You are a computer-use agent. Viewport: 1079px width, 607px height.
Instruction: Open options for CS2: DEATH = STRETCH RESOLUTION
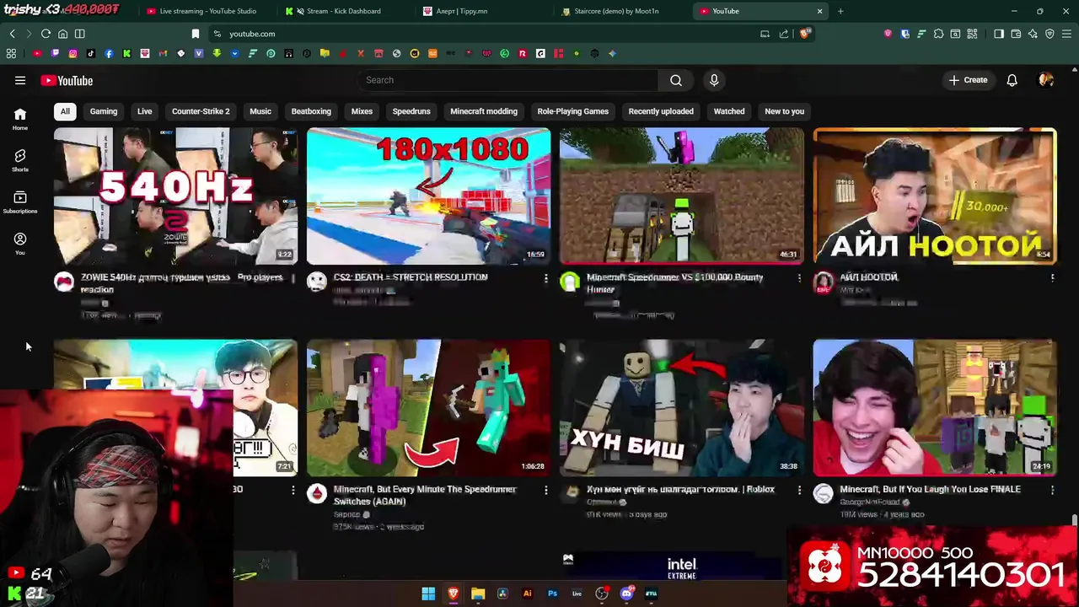545,278
